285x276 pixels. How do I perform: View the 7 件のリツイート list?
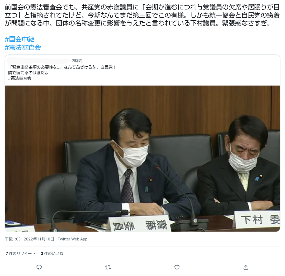21,253
